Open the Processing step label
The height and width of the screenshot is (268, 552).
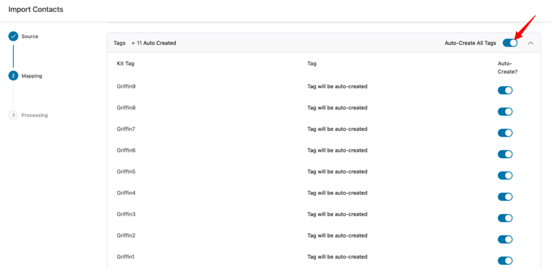coord(34,115)
